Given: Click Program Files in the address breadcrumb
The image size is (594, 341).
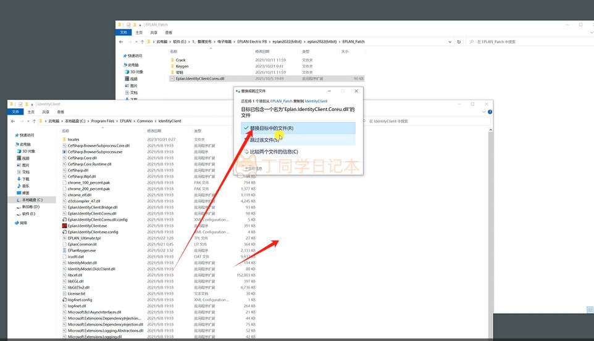Looking at the screenshot, I should [102, 121].
